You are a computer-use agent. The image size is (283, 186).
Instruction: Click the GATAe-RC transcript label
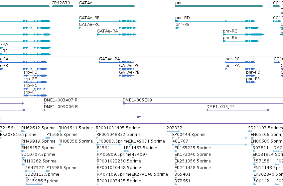coord(89,25)
